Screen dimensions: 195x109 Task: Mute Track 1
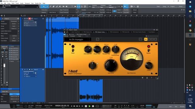pyautogui.click(x=25, y=19)
